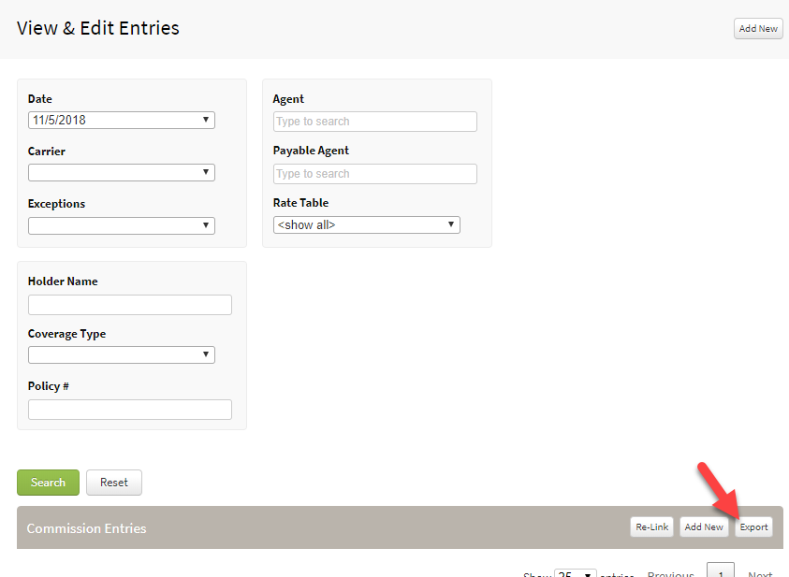Click the Rate Table dropdown caret

(x=450, y=224)
